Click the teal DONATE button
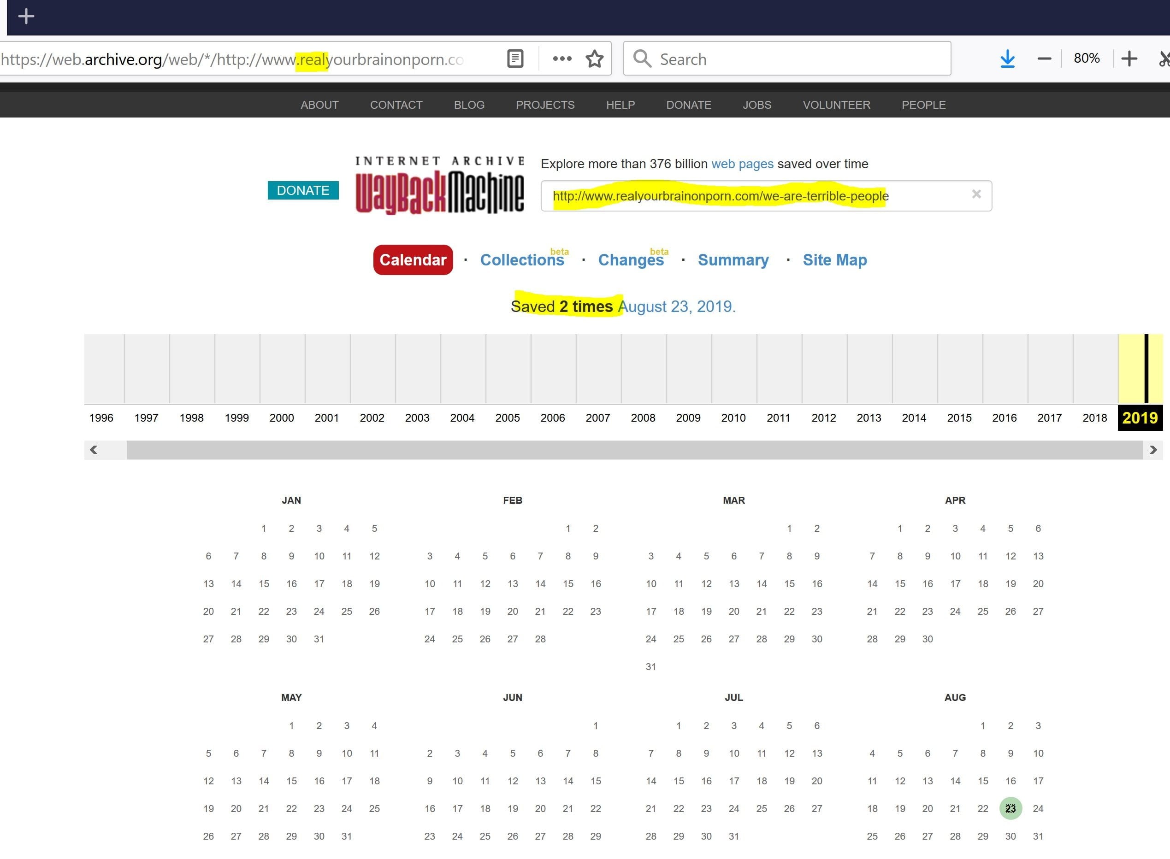 pyautogui.click(x=302, y=190)
